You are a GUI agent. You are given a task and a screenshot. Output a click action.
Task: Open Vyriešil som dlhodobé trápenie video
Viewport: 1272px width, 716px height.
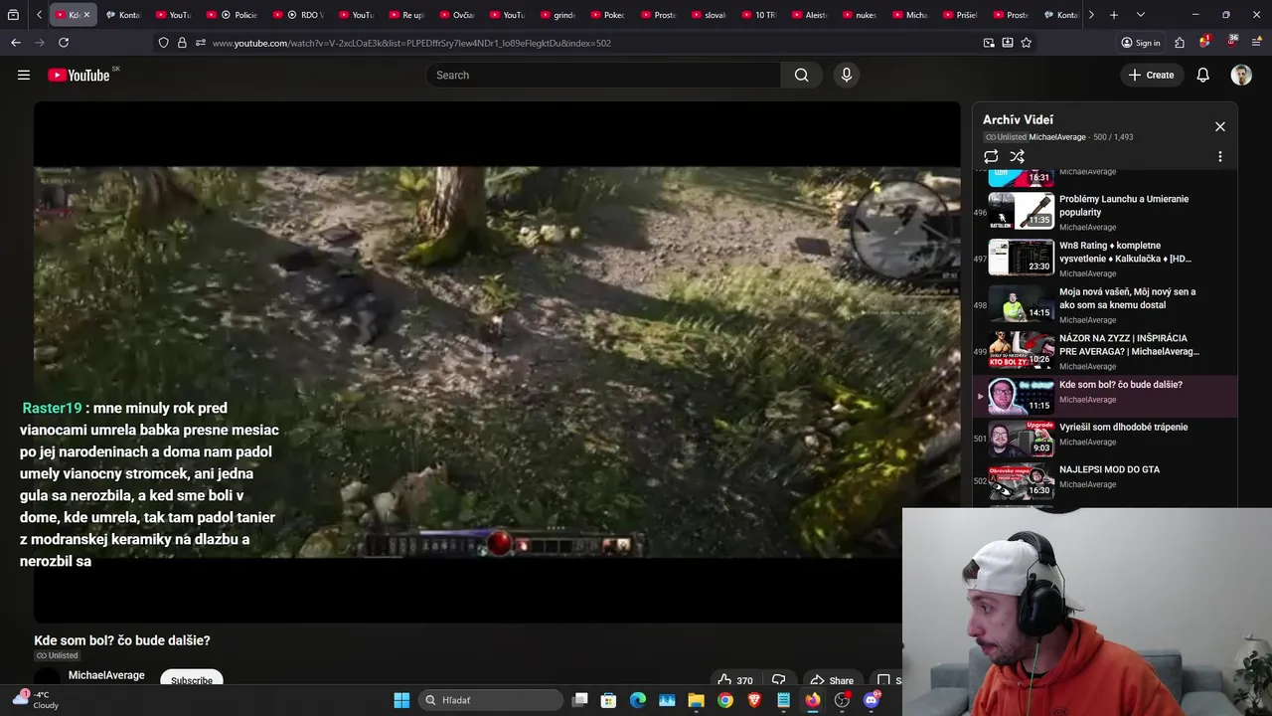click(x=1105, y=439)
